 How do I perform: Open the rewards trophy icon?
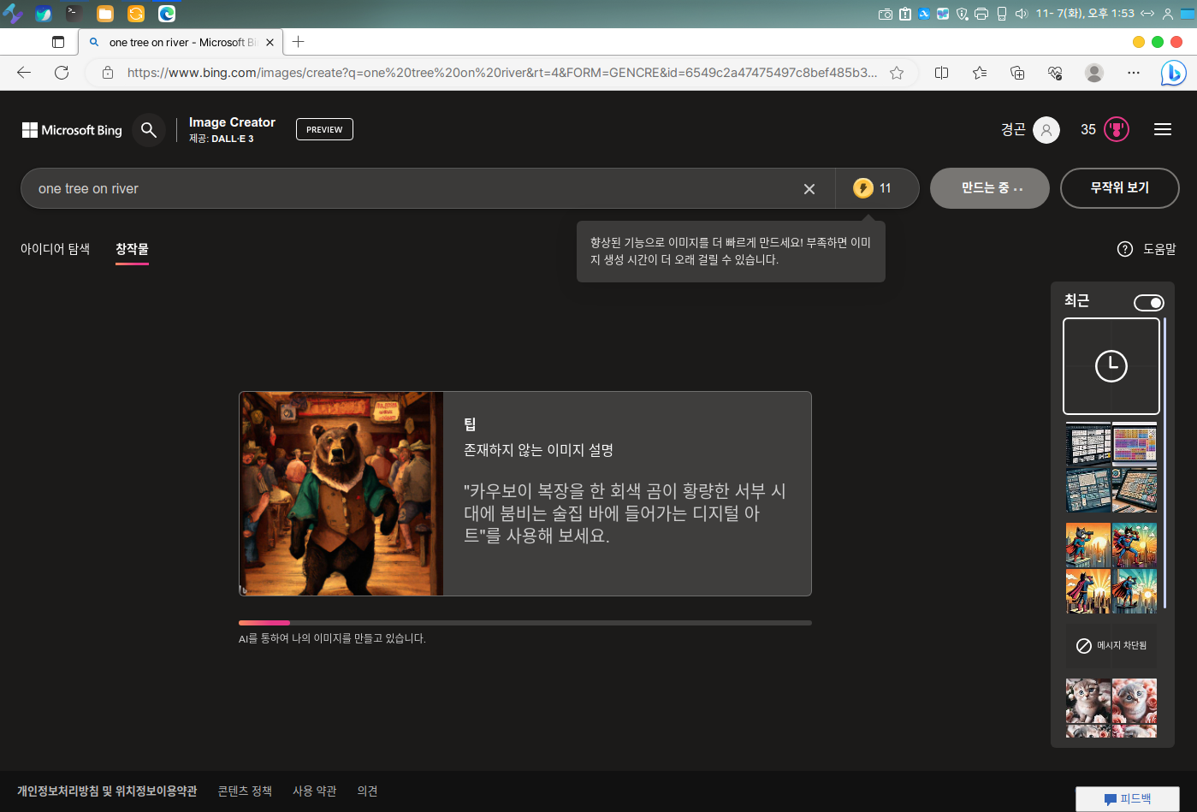pyautogui.click(x=1116, y=130)
